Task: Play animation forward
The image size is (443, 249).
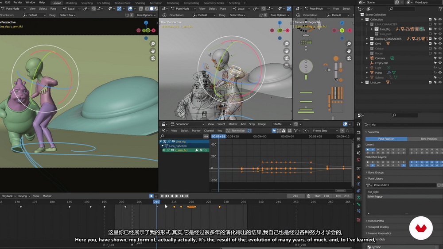Action: click(x=177, y=196)
